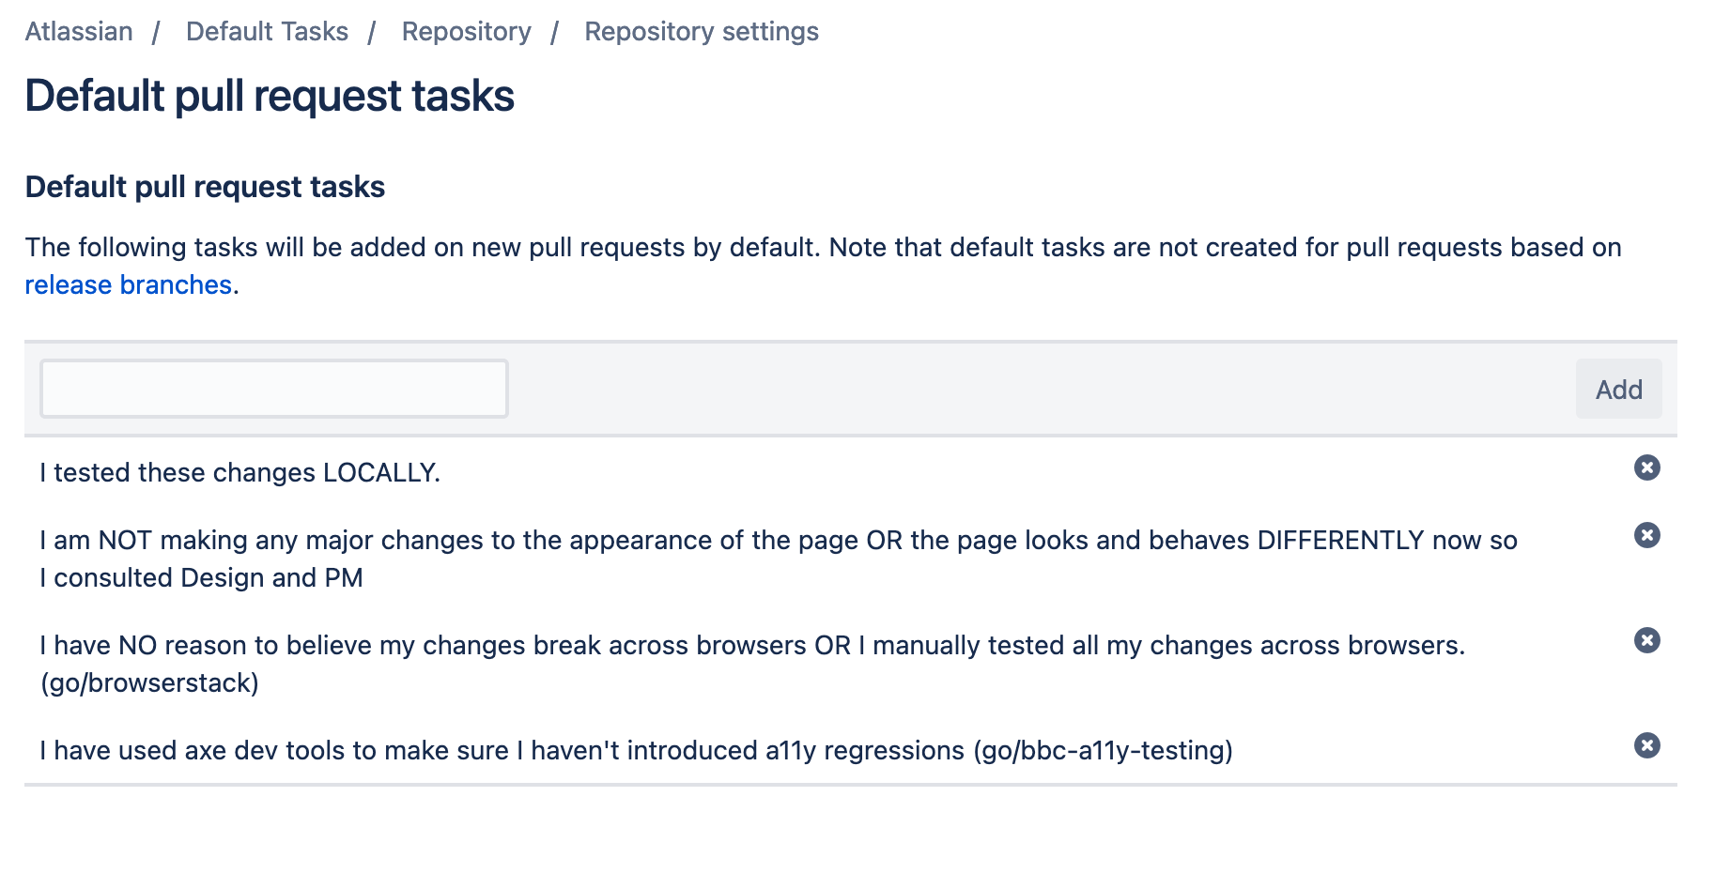The height and width of the screenshot is (873, 1730).
Task: Navigate to Default Tasks breadcrumb
Action: pyautogui.click(x=267, y=32)
